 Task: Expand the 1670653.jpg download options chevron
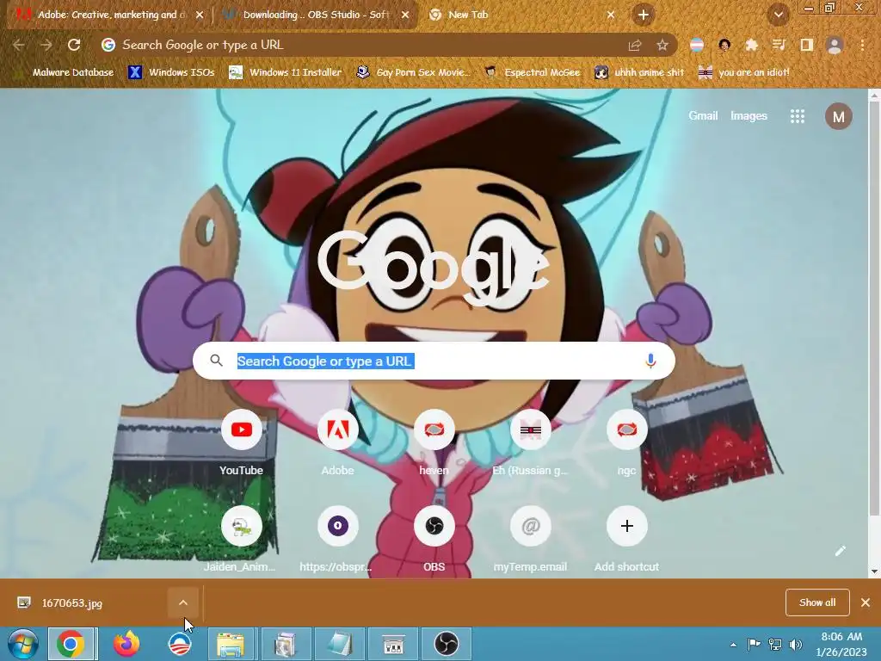183,602
